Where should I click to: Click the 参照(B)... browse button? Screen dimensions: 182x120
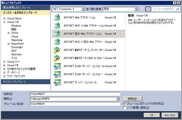(x=133, y=99)
